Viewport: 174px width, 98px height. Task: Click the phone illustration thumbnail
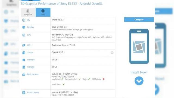139,46
